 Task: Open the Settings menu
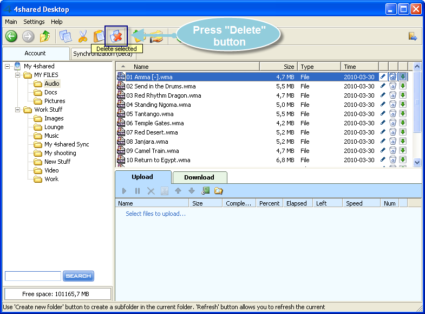click(34, 22)
